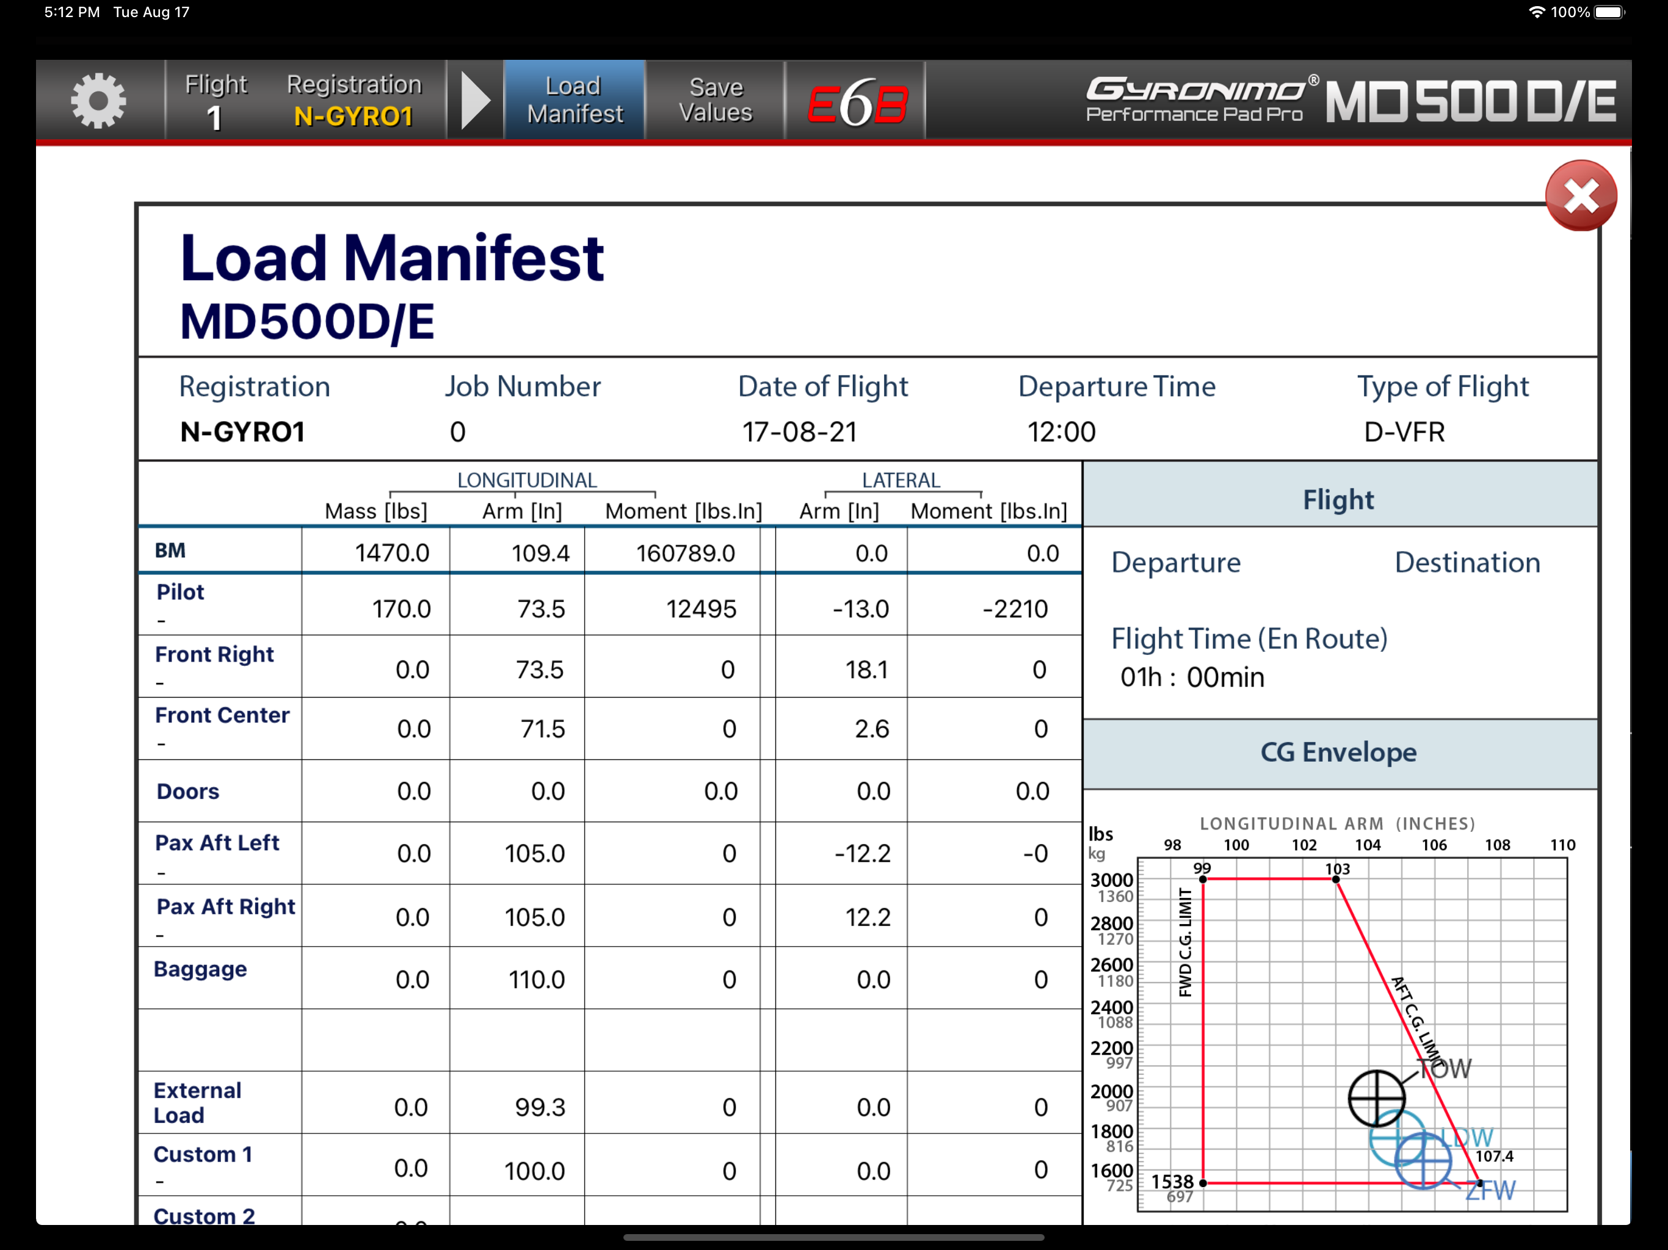
Task: Select Flight 1 in the top bar
Action: 216,102
